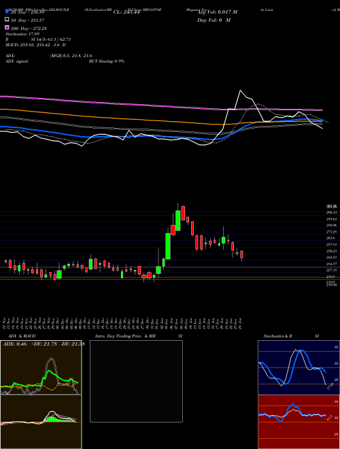Viewport: 340px width, 449px height.
Task: Click the 257.93 price axis label
Action: pyautogui.click(x=332, y=244)
